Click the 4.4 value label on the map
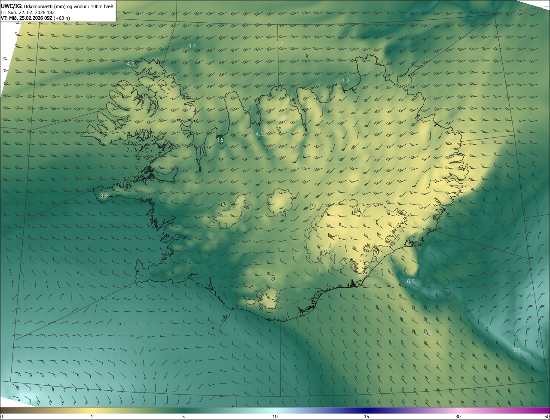 [192, 46]
